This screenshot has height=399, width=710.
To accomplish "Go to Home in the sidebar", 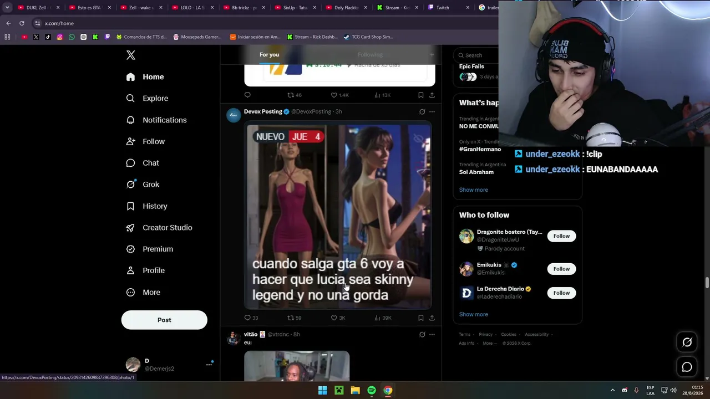I will coord(145,77).
